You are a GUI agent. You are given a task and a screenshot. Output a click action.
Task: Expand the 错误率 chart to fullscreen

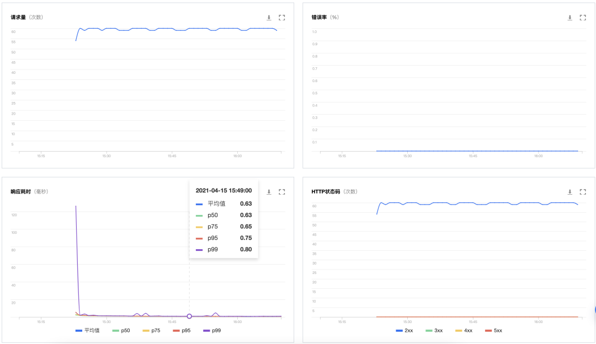click(583, 18)
